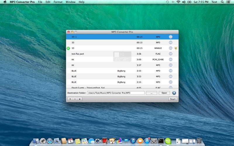This screenshot has height=146, width=234.
Task: Open more options for ttt PCM_S24BE row
Action: tap(171, 60)
